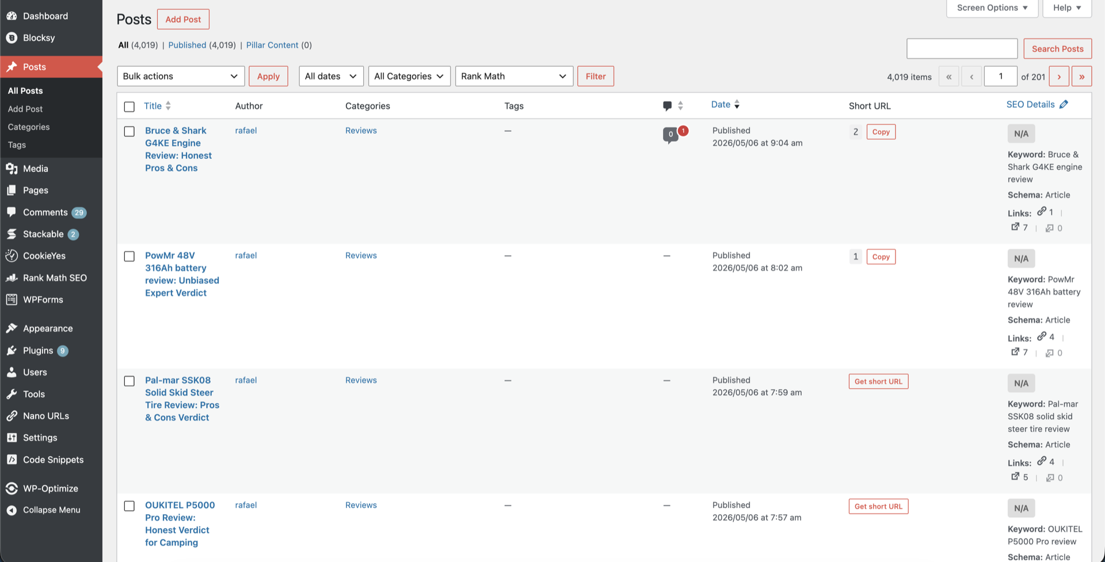
Task: Filter by Published posts
Action: [x=187, y=45]
